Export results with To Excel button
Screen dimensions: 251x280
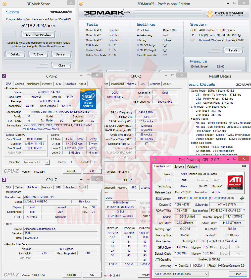pyautogui.click(x=38, y=54)
